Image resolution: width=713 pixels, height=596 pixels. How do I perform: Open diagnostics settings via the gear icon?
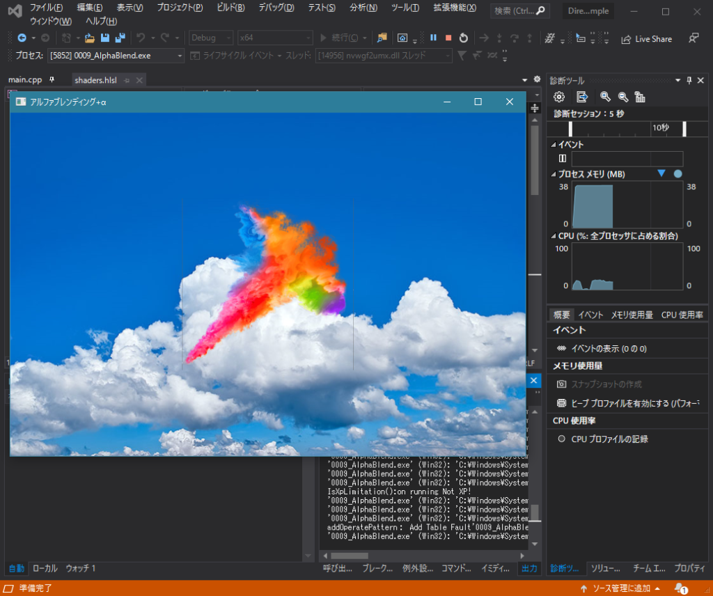pos(559,97)
